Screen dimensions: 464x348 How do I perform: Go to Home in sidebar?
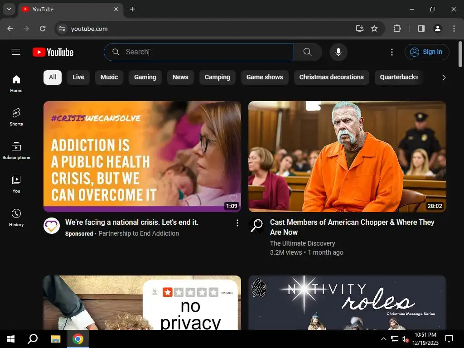16,84
